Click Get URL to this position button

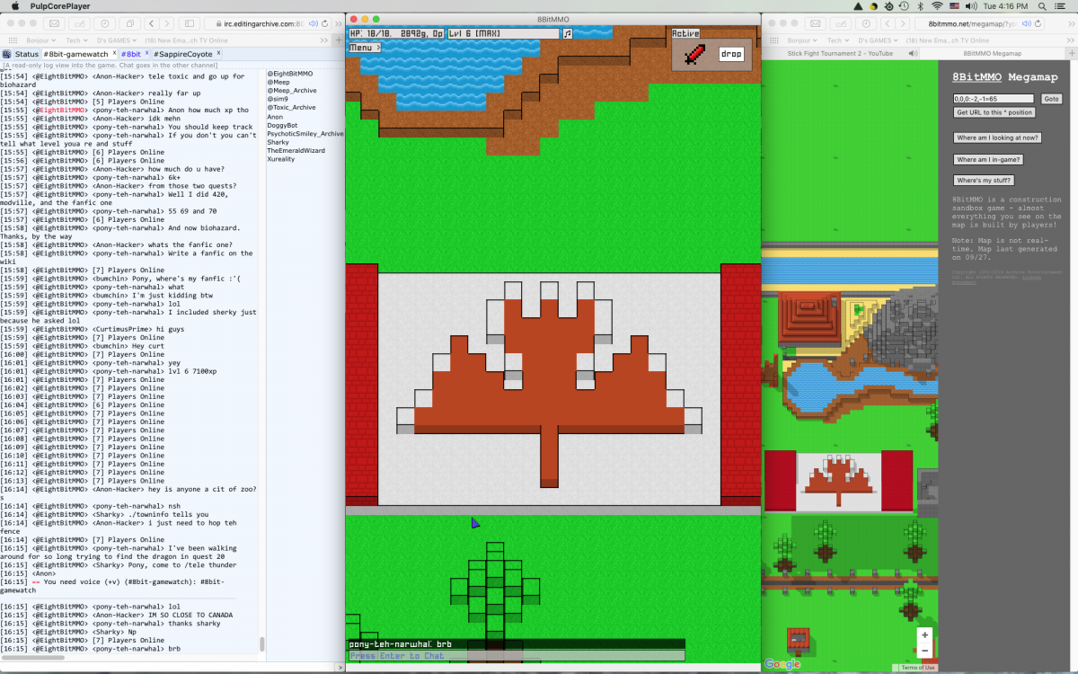[x=994, y=112]
